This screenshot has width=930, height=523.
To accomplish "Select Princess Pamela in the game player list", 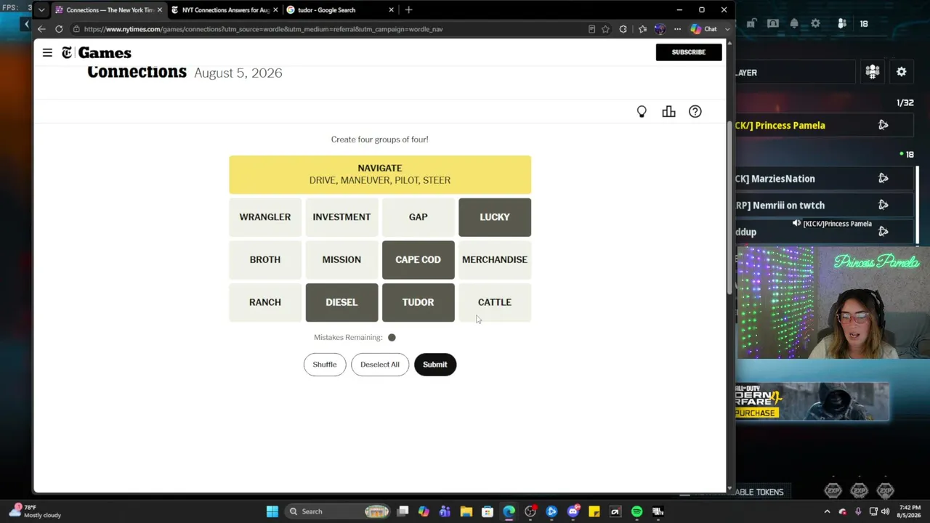I will tap(825, 126).
